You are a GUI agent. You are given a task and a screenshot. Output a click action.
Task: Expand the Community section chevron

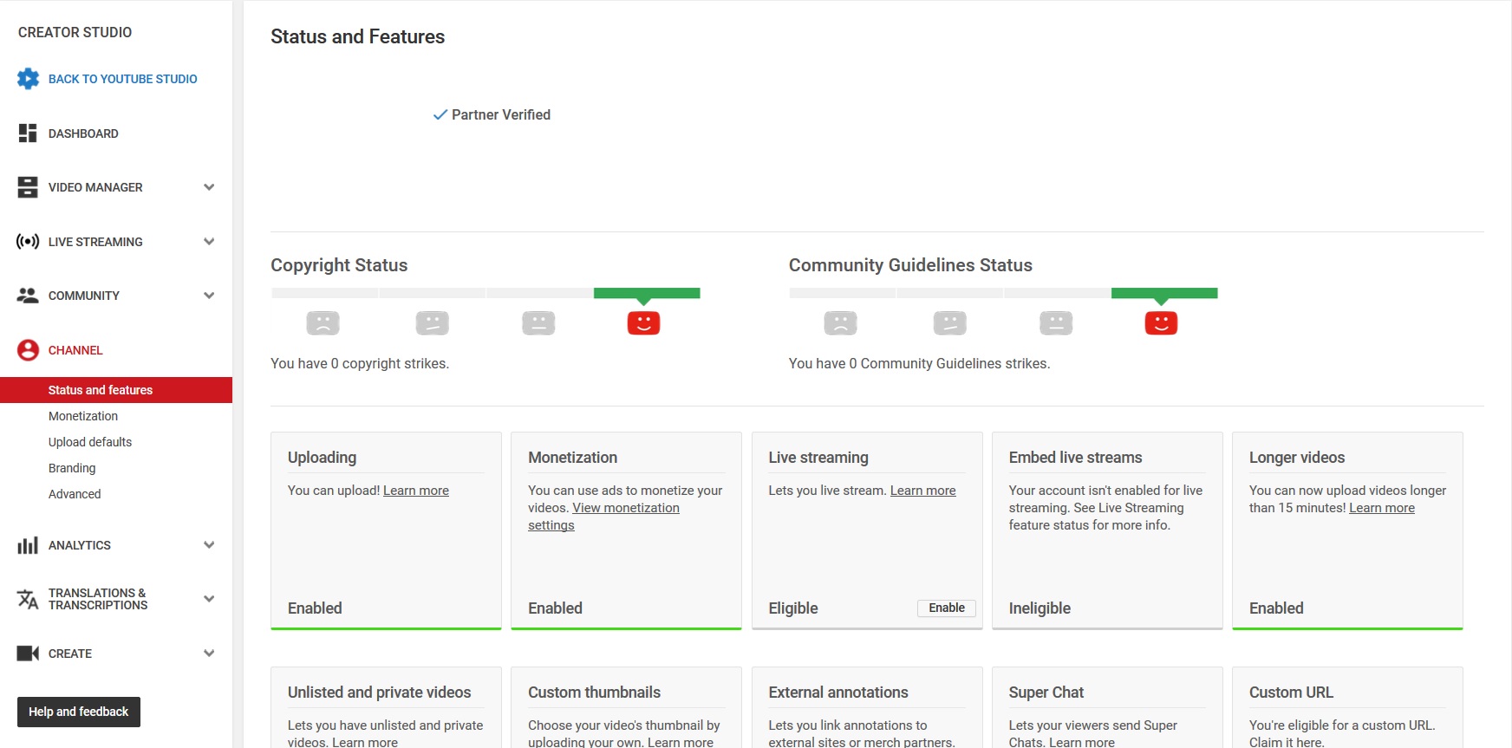pos(209,296)
